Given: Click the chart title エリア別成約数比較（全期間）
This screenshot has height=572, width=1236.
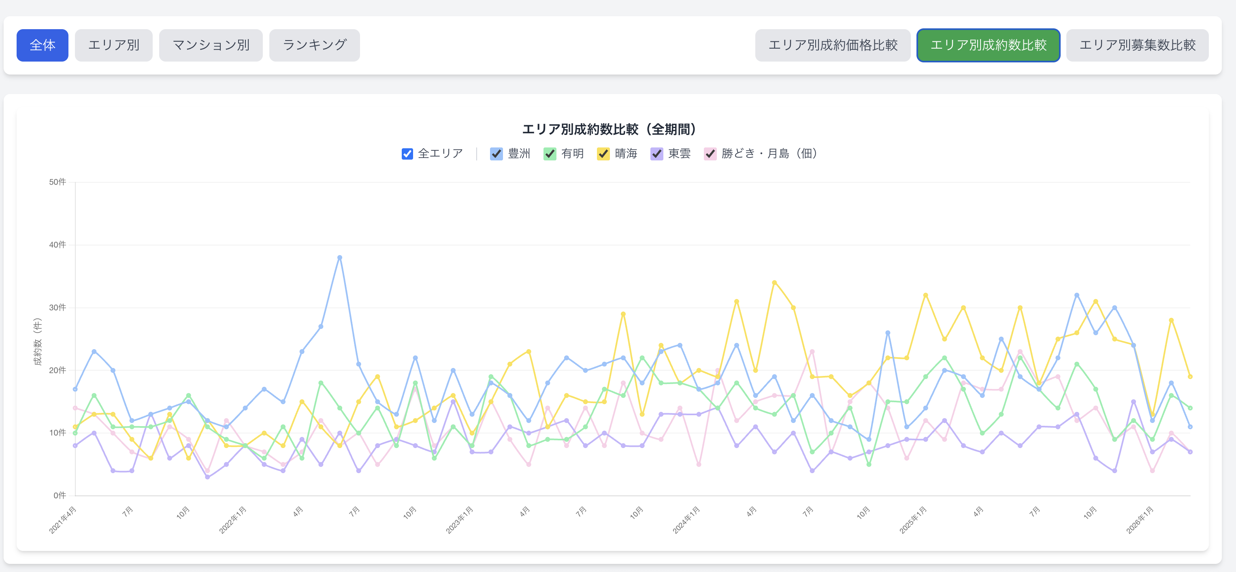Looking at the screenshot, I should [x=609, y=129].
